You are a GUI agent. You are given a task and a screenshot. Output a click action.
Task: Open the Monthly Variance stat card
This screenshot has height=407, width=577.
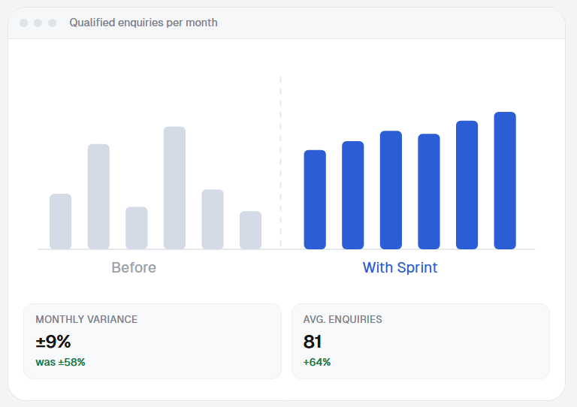[x=153, y=341]
